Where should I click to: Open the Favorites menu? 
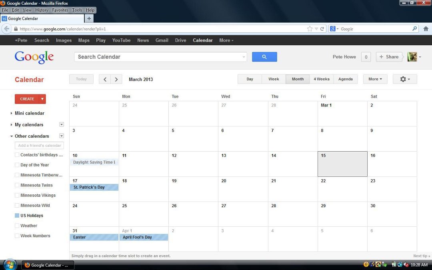(60, 10)
